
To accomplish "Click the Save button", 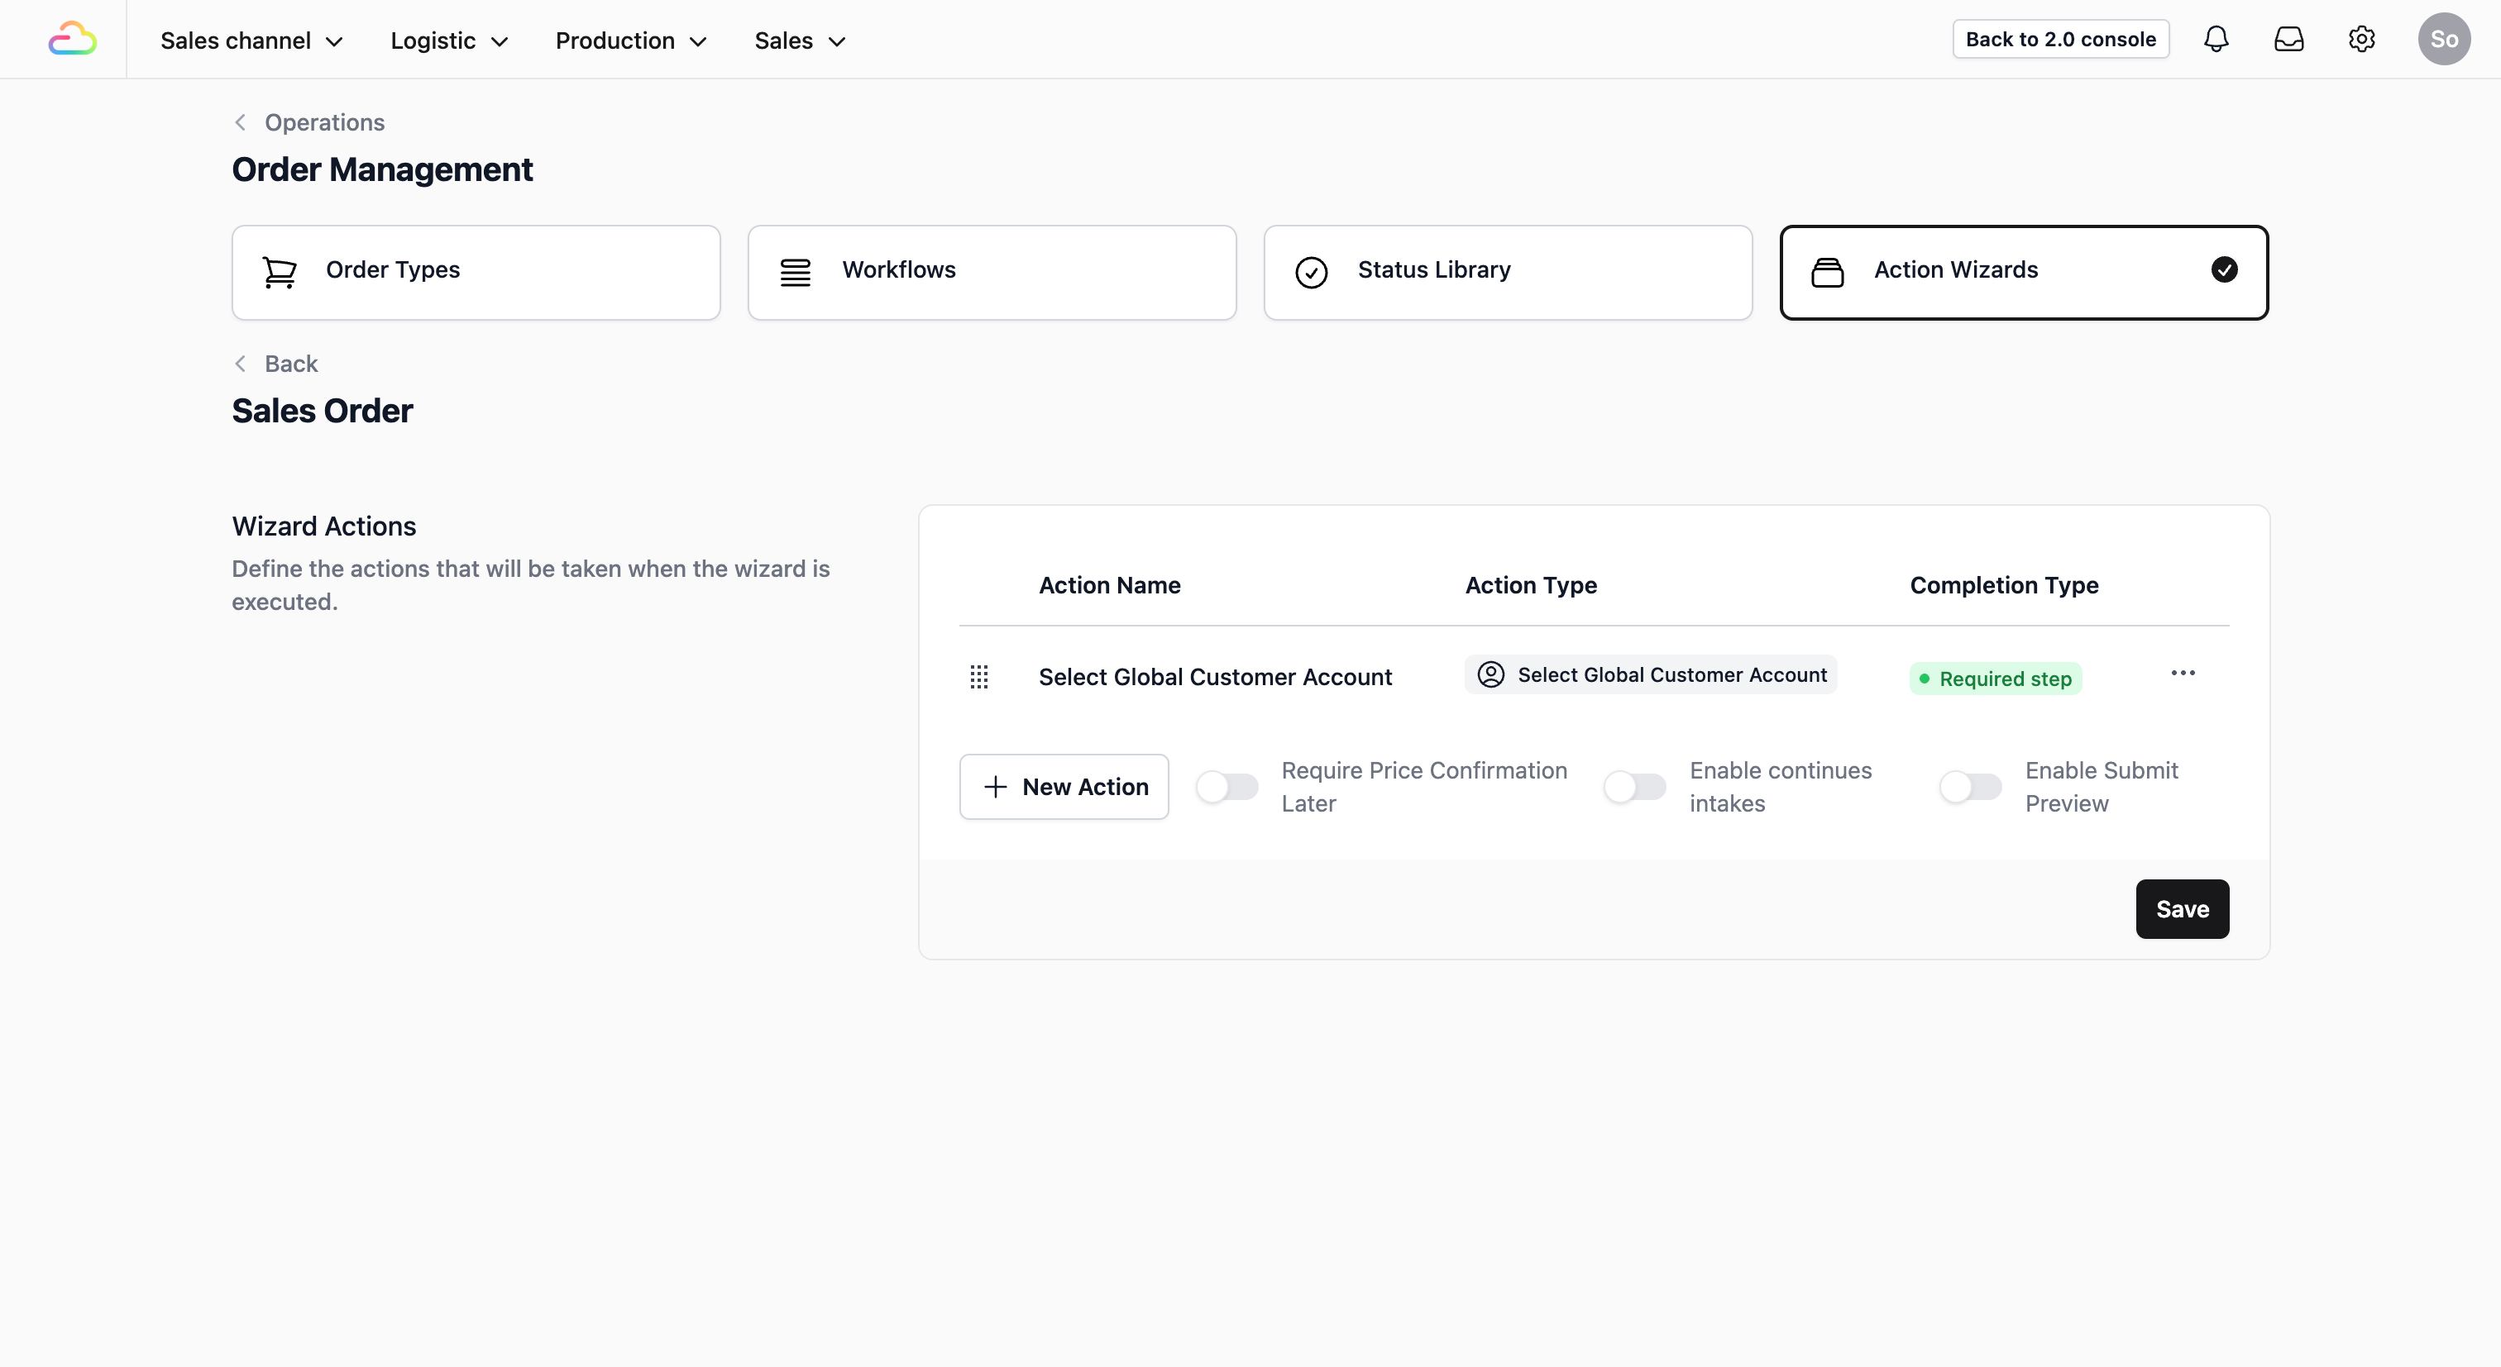I will [2182, 909].
